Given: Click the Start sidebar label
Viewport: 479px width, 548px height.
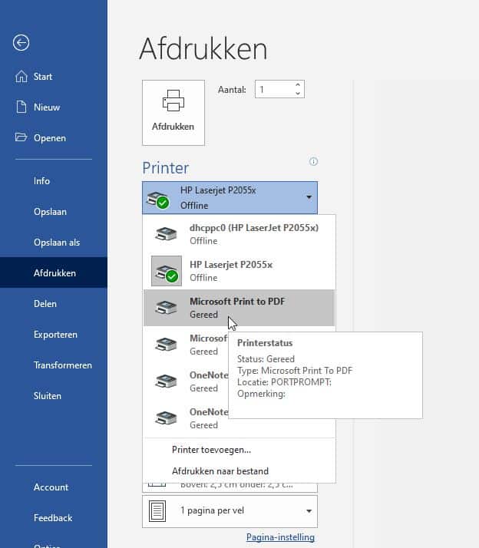Looking at the screenshot, I should [x=43, y=77].
